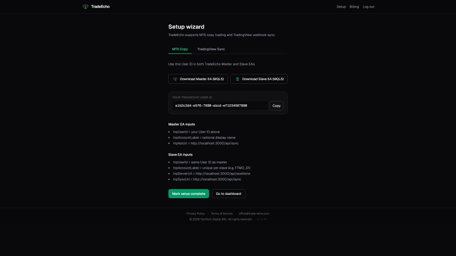Click 'InpAccountLabel = unique per slave' line
The image size is (456, 256).
click(x=212, y=168)
